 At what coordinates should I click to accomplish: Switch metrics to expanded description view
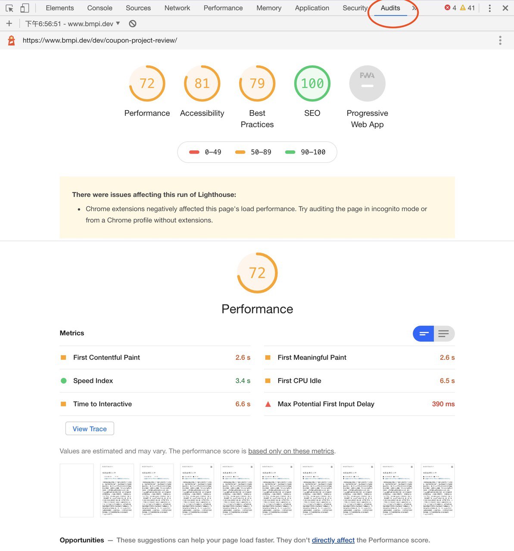coord(444,334)
